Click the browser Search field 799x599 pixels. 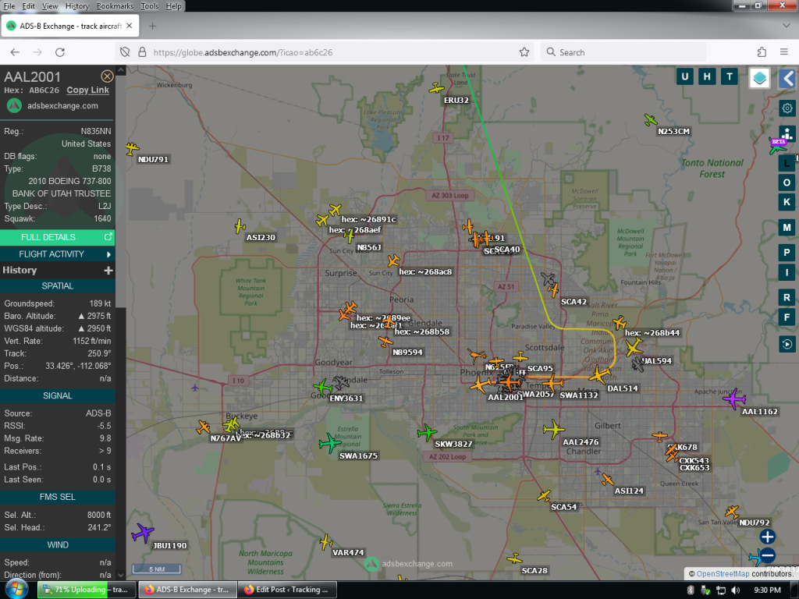coord(623,52)
